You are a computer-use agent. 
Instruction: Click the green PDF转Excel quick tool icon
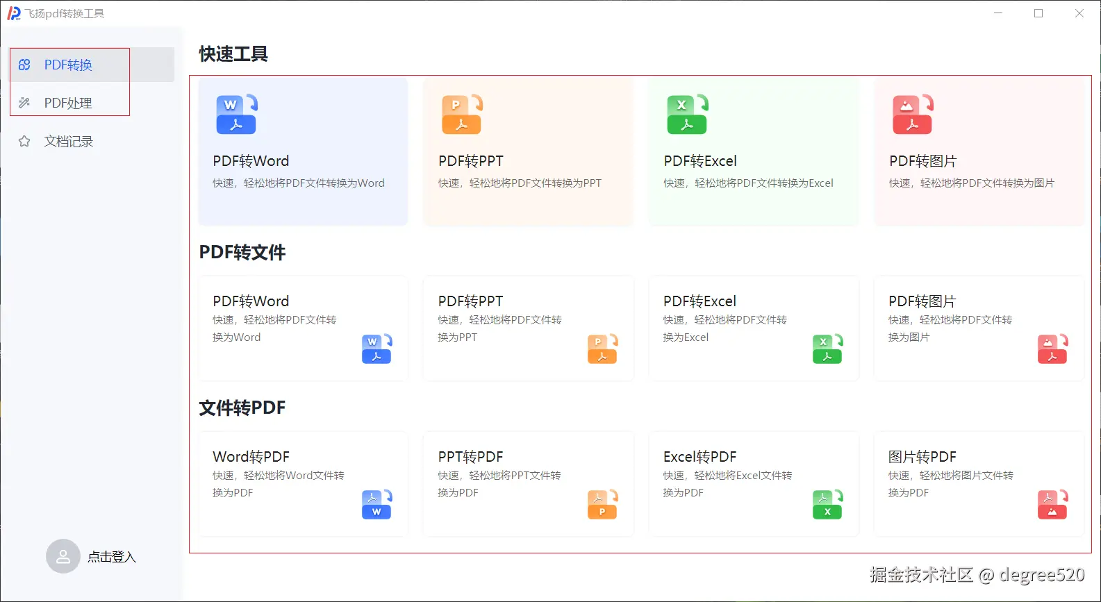tap(687, 115)
